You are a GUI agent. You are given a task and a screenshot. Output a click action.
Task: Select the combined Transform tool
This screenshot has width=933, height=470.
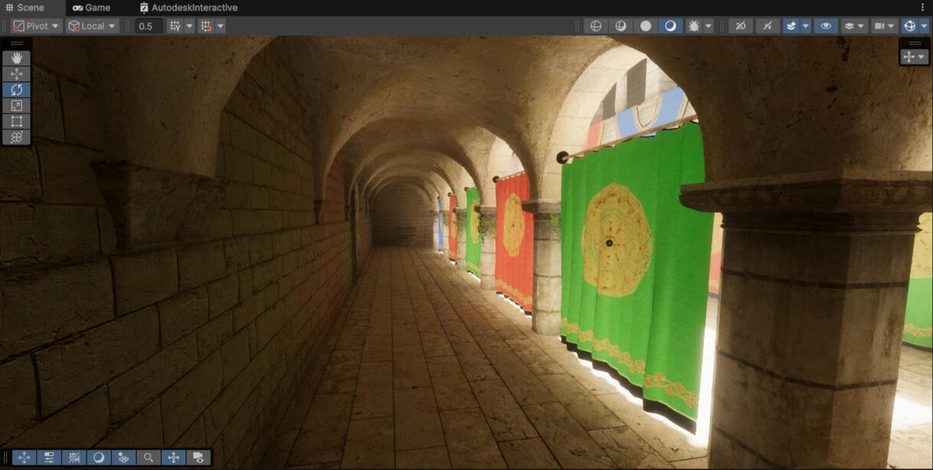point(16,137)
